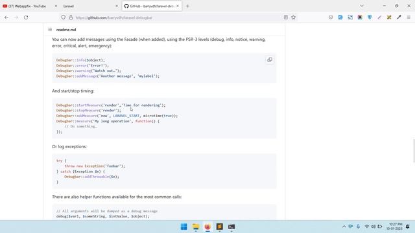Open the blue extension icon in toolbar
The width and height of the screenshot is (415, 233).
pyautogui.click(x=340, y=17)
